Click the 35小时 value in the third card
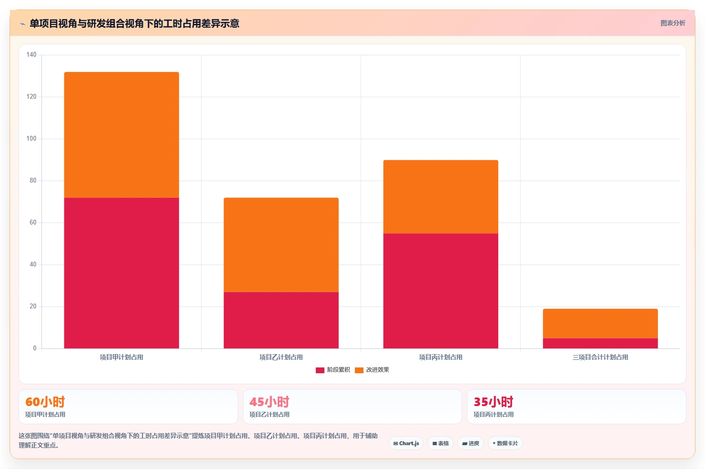This screenshot has height=469, width=705. [493, 402]
